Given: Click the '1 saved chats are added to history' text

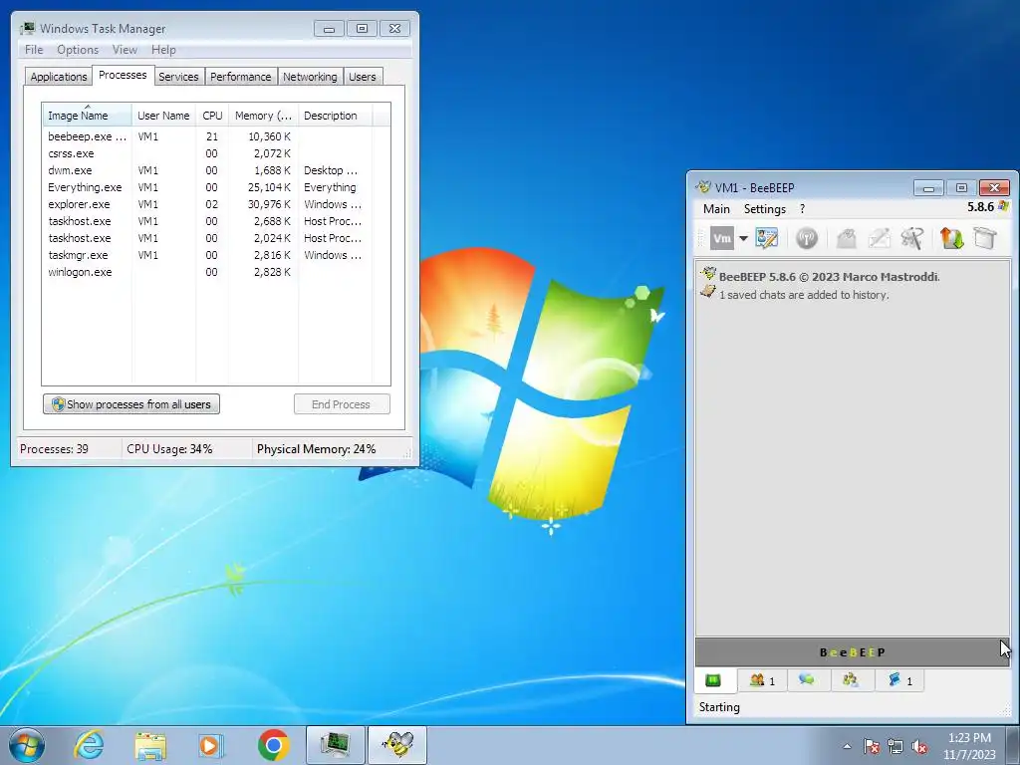Looking at the screenshot, I should pos(804,295).
